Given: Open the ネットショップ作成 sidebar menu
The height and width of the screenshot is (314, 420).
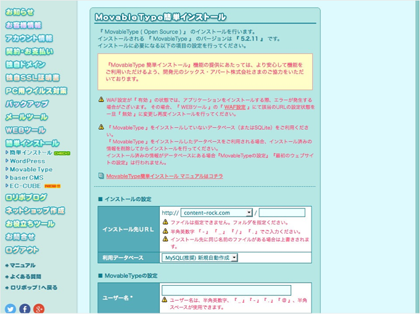Looking at the screenshot, I should (35, 210).
